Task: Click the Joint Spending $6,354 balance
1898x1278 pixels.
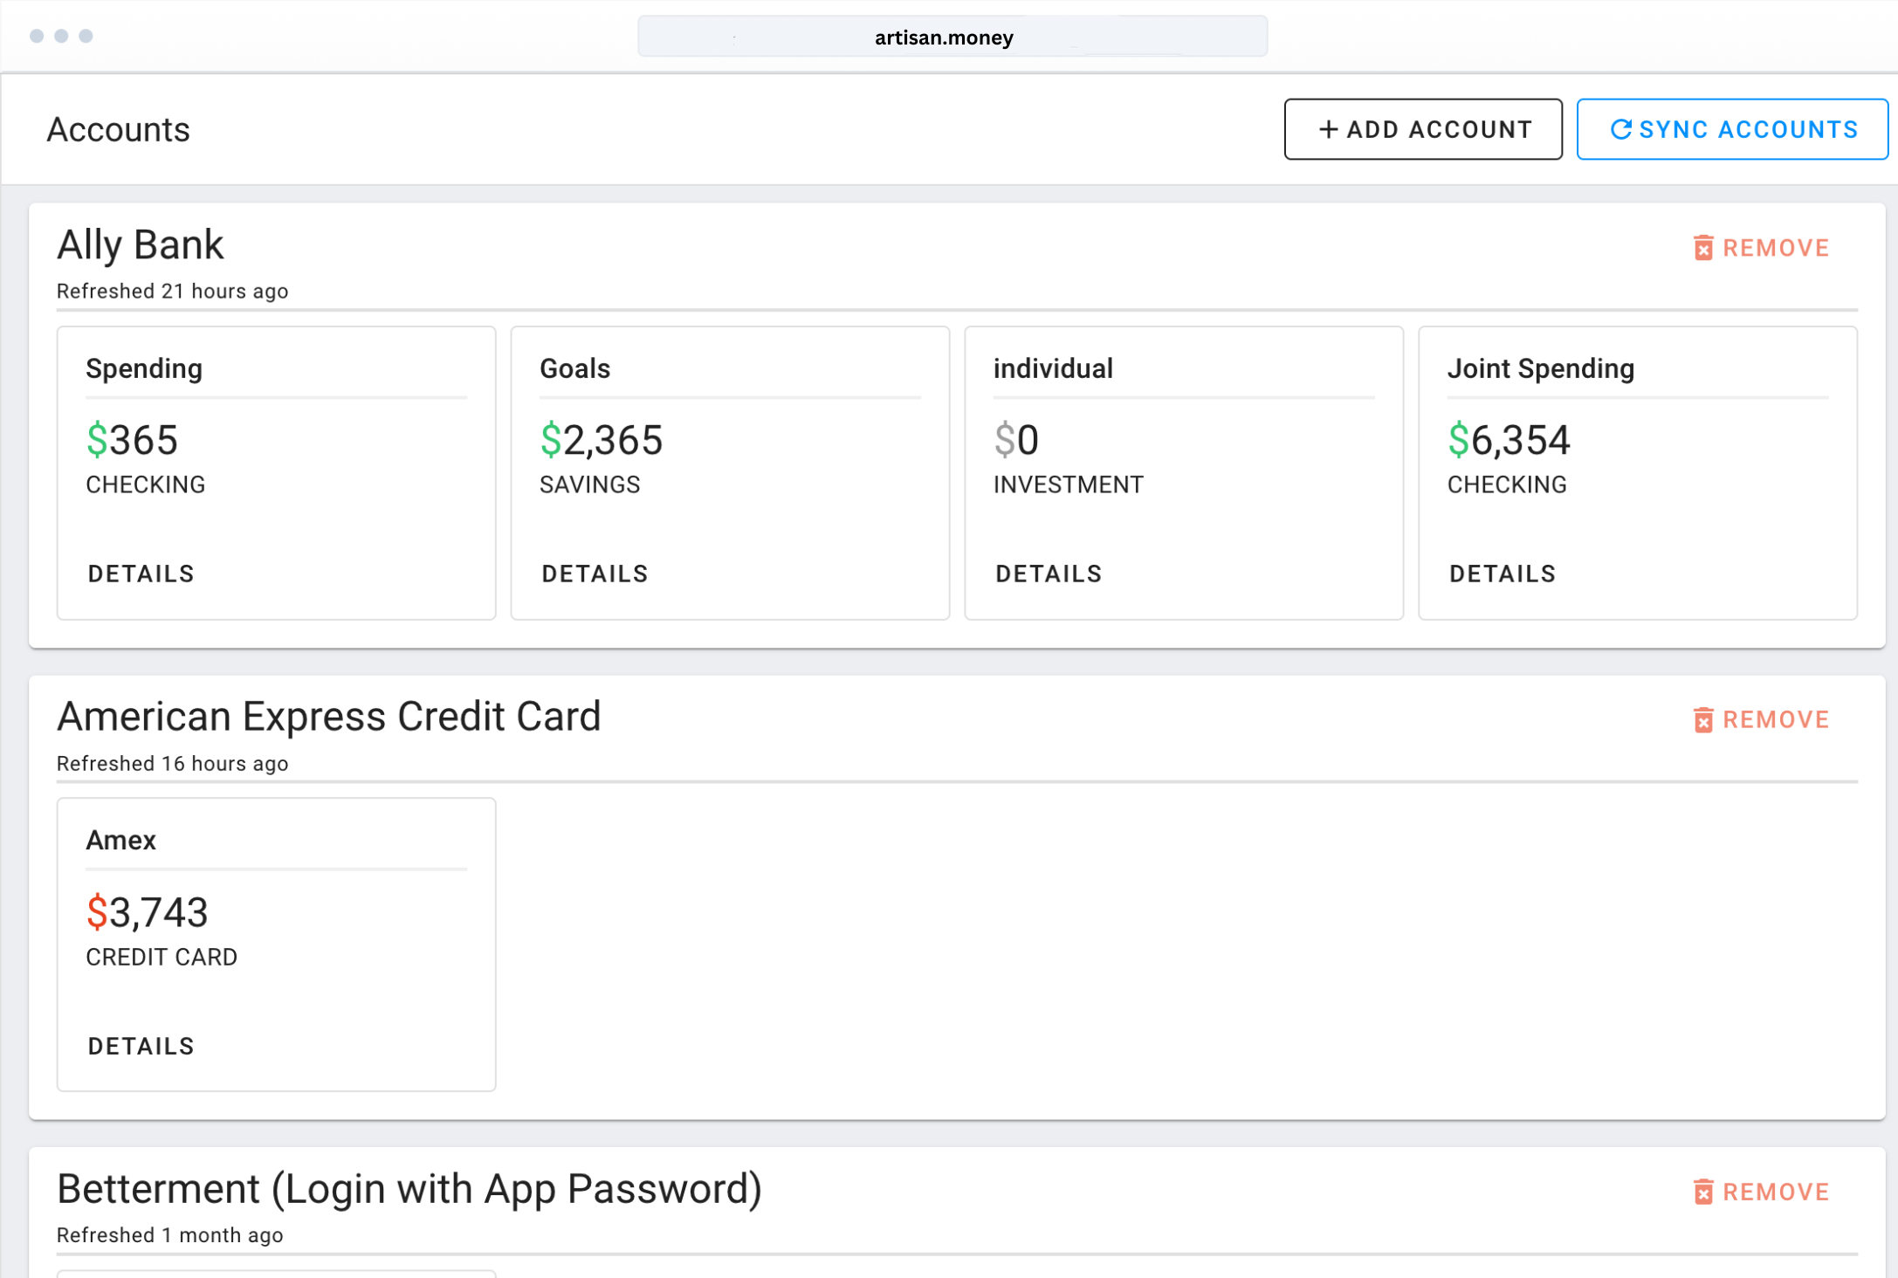Action: [x=1509, y=440]
